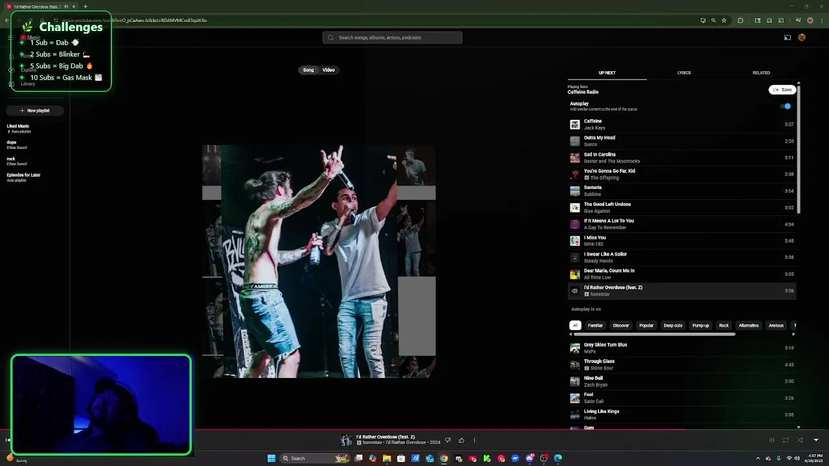Viewport: 829px width, 466px height.
Task: Open the three-dot menu in the player bar
Action: click(474, 440)
